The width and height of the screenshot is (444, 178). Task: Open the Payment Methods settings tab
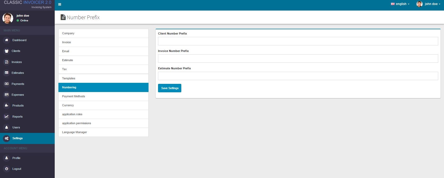pos(103,97)
